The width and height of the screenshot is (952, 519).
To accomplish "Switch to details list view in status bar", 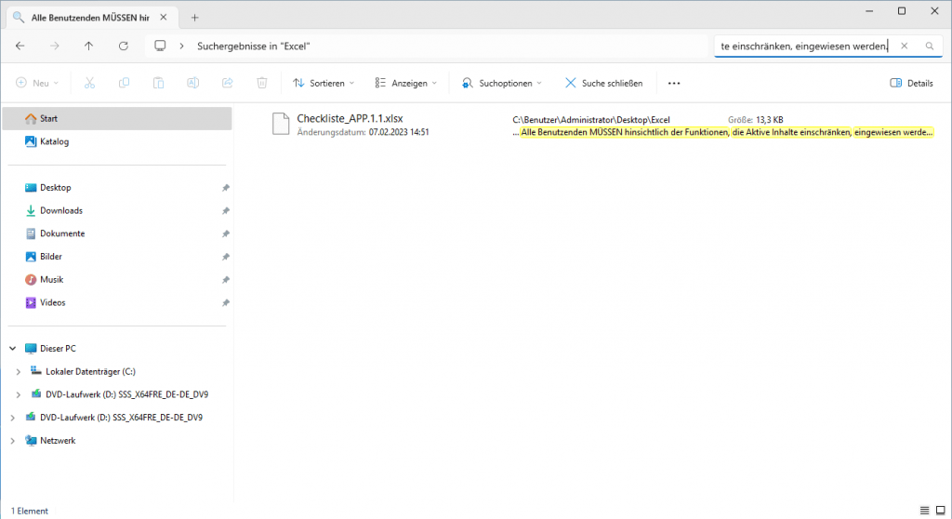I will 923,511.
